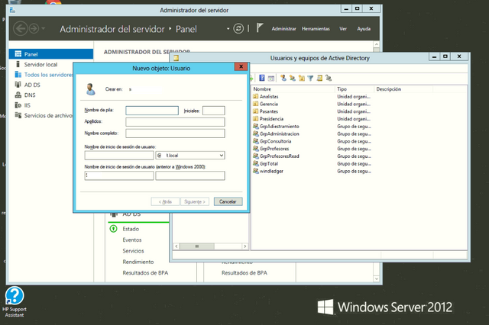
Task: Click pre-Windows 2000 logon name field
Action: pos(190,175)
